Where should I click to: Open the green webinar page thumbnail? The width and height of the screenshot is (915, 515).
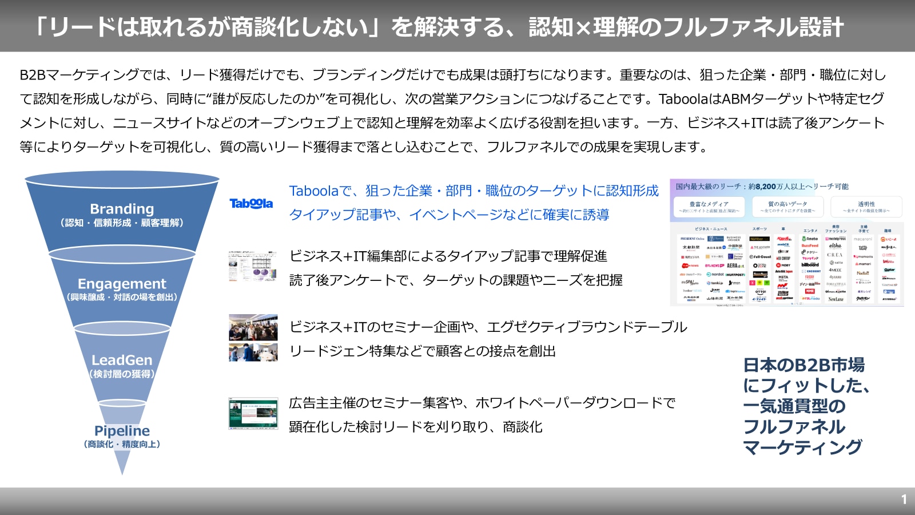coord(253,413)
